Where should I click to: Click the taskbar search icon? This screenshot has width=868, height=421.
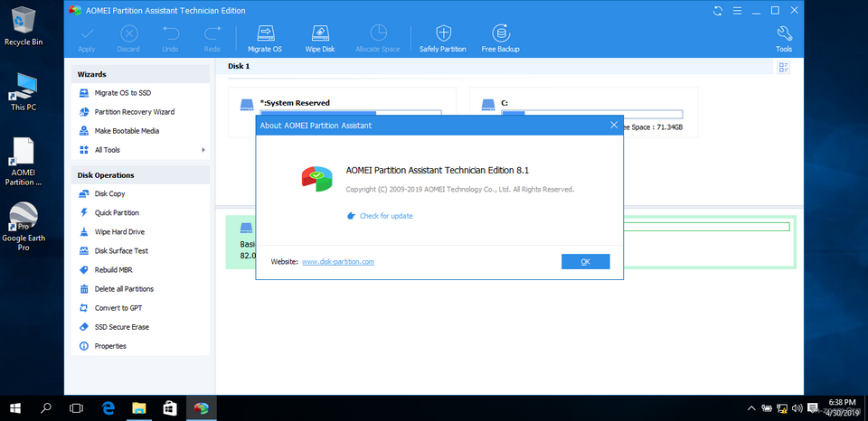(46, 409)
